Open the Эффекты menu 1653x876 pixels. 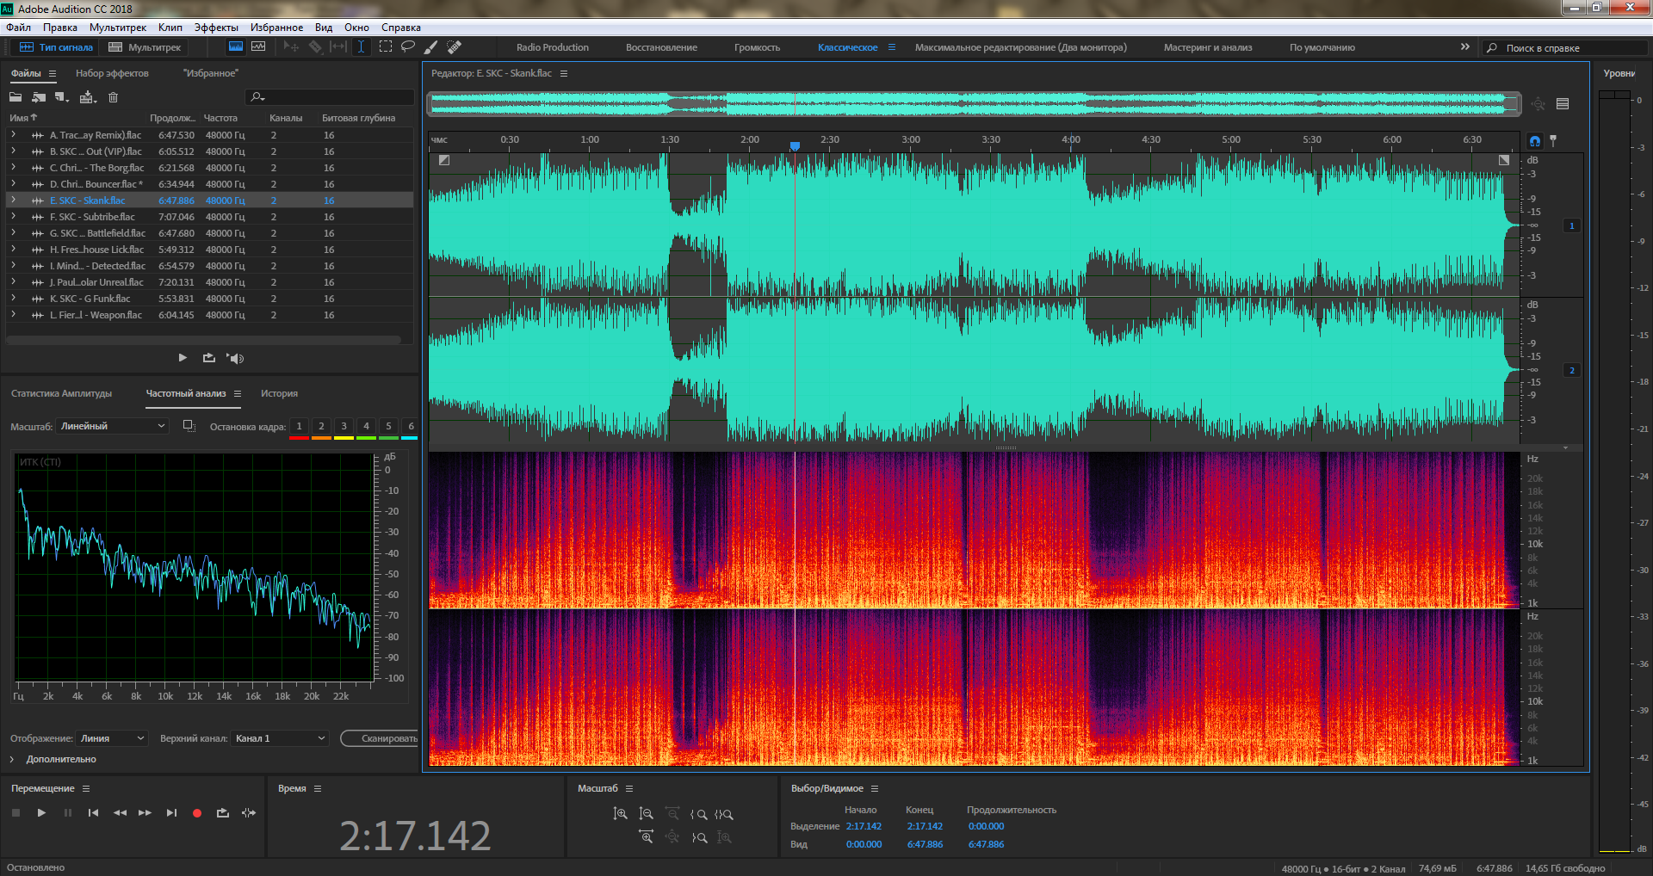click(x=216, y=28)
